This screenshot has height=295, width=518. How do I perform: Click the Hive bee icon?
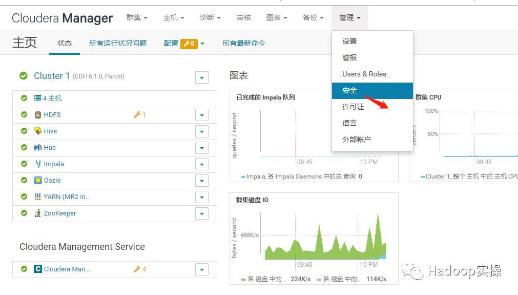click(x=38, y=131)
